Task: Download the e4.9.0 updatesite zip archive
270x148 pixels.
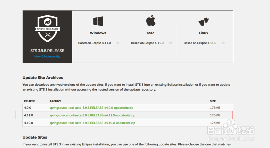Action: pyautogui.click(x=91, y=108)
